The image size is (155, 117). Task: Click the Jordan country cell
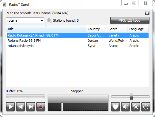(93, 41)
